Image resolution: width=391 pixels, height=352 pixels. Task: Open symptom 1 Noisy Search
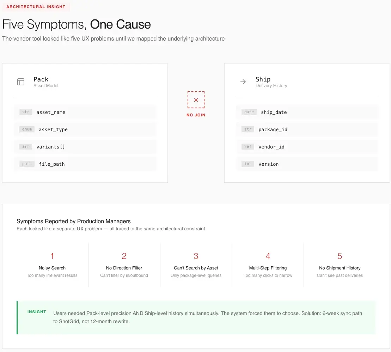click(x=52, y=265)
